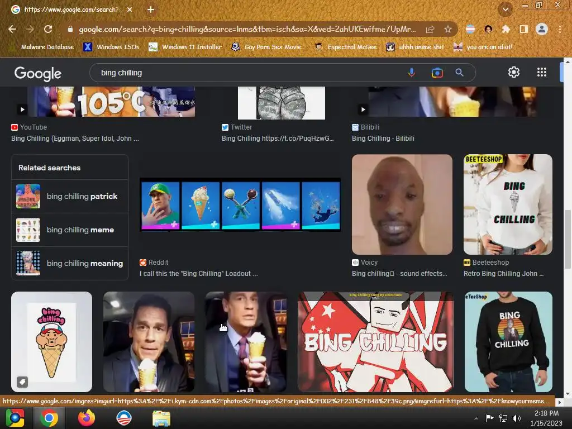The image size is (572, 429).
Task: Click the share page icon in address bar
Action: coord(430,29)
